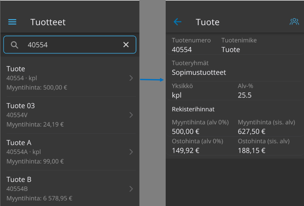Focus the product search field

[x=70, y=45]
